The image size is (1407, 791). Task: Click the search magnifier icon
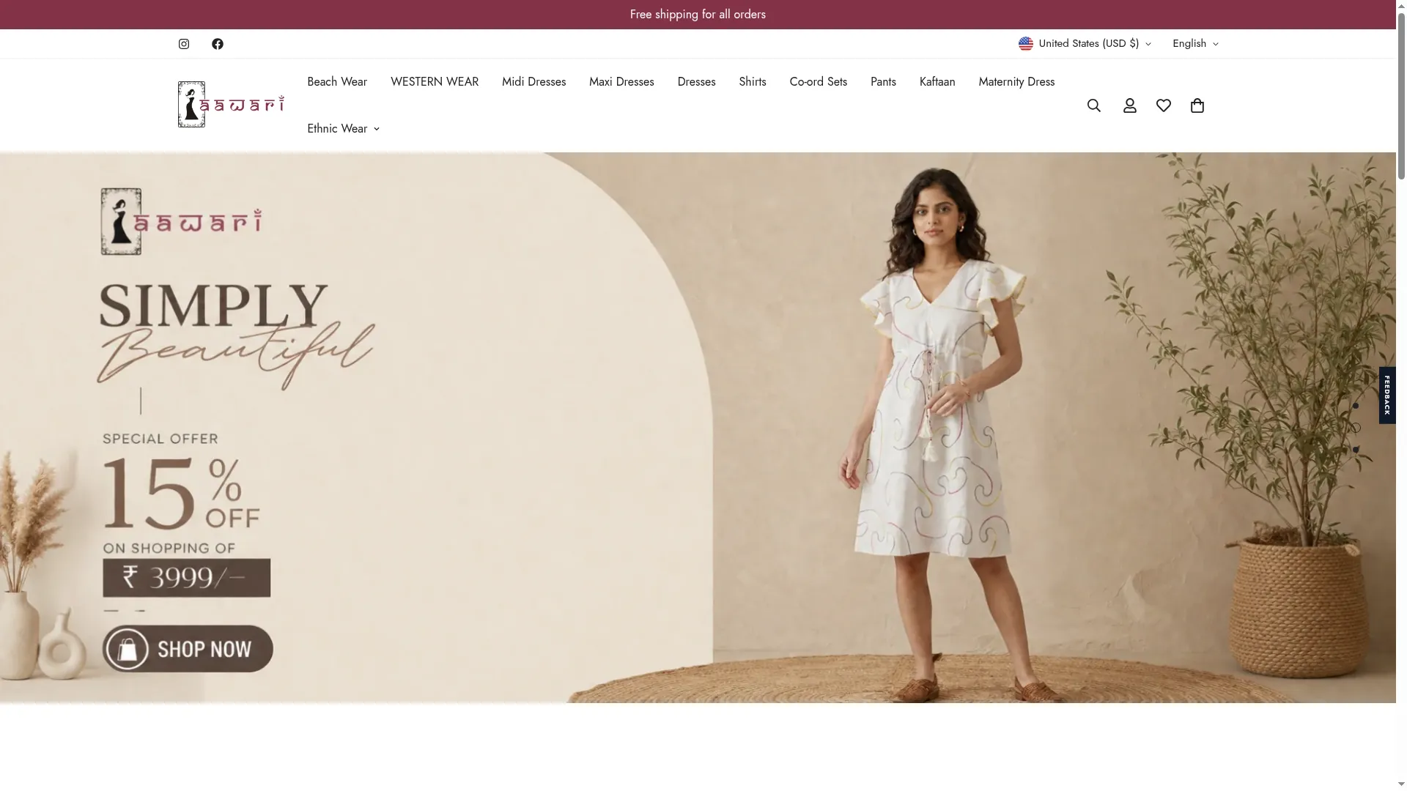click(x=1094, y=105)
